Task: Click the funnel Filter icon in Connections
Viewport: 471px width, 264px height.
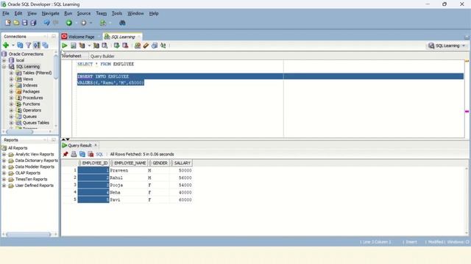Action: pyautogui.click(x=28, y=45)
